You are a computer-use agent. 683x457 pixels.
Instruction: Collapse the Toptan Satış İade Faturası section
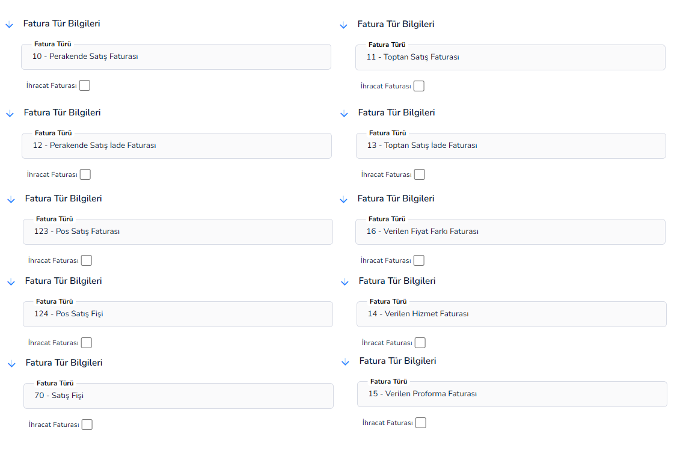[x=344, y=114]
